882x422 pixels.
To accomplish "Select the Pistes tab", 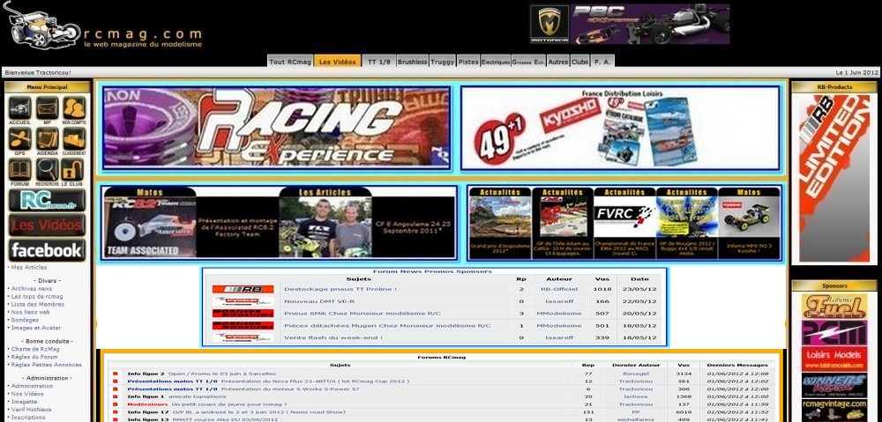I will 468,62.
